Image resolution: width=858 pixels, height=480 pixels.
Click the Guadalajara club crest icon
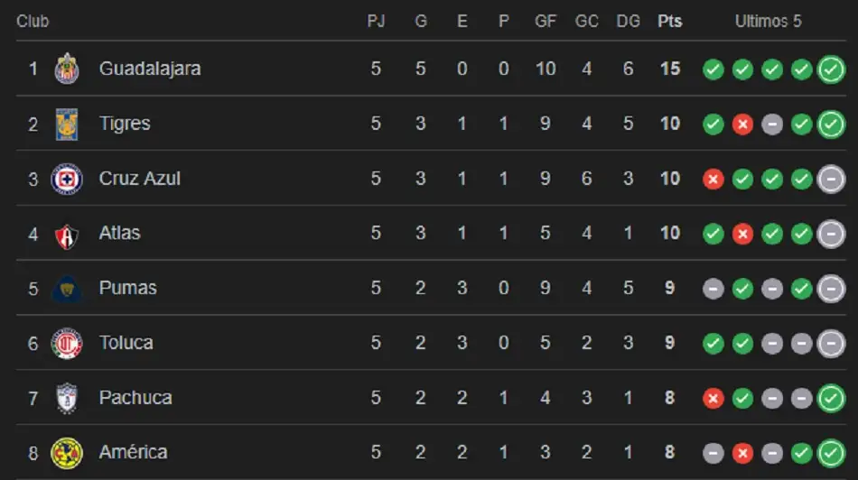(67, 69)
